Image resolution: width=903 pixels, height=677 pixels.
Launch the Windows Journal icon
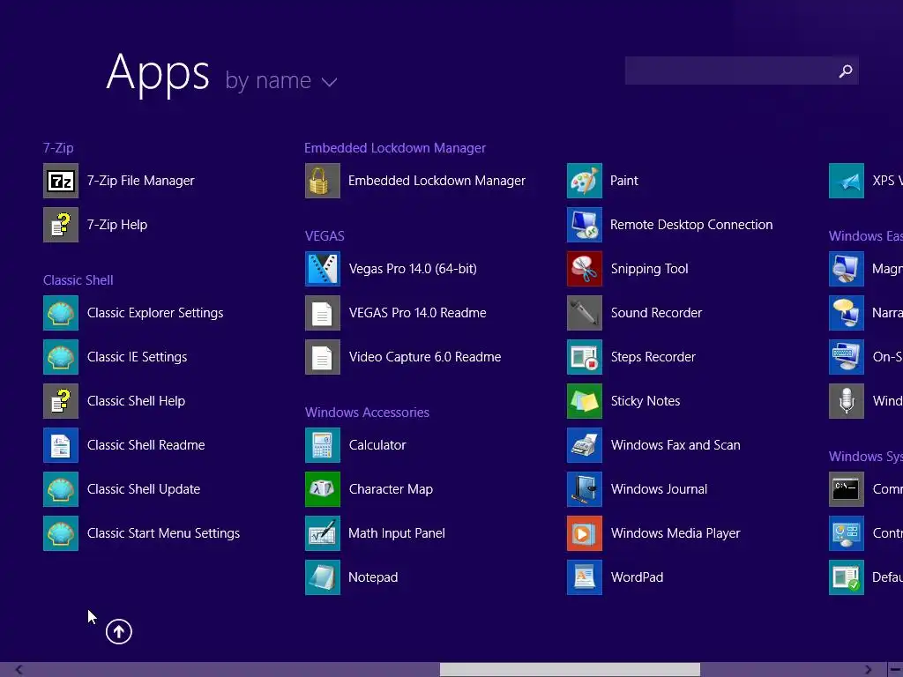click(x=585, y=489)
